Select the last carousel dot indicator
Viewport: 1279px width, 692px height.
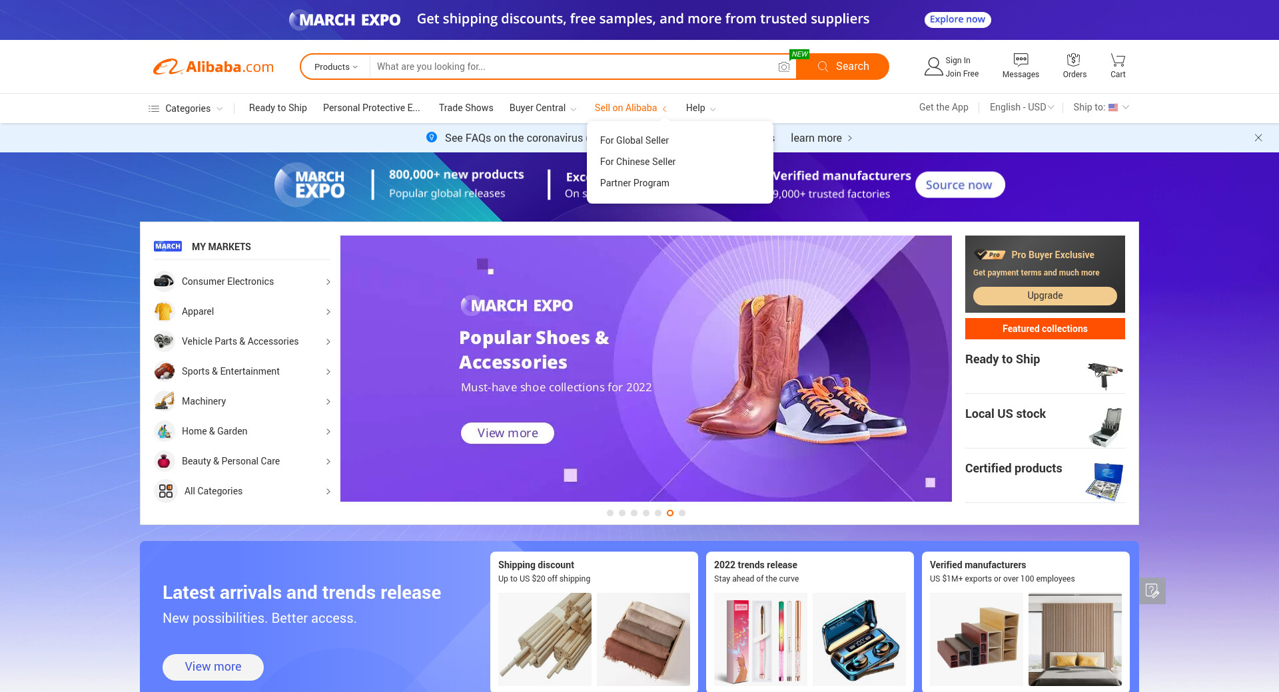pyautogui.click(x=682, y=513)
